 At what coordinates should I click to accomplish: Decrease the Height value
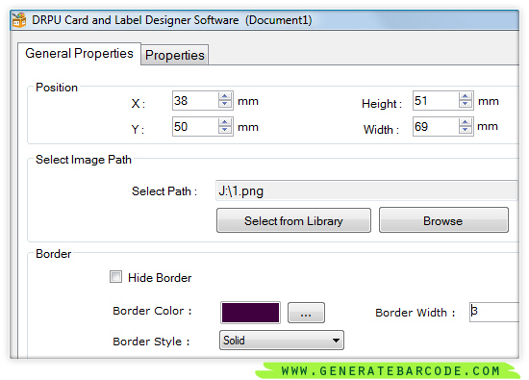point(466,104)
